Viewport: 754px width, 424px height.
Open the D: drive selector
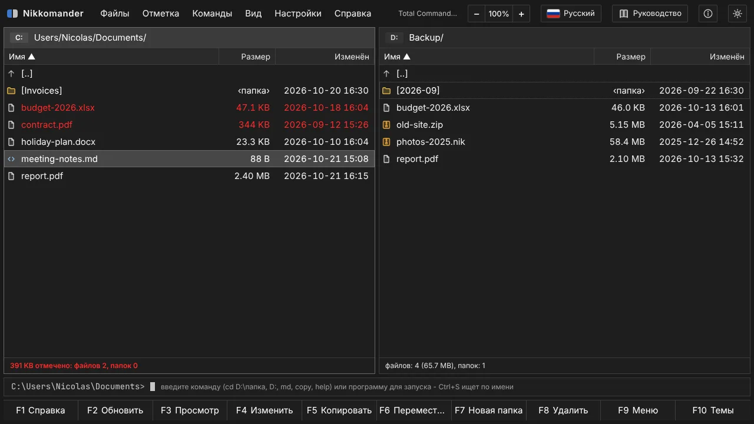tap(394, 38)
